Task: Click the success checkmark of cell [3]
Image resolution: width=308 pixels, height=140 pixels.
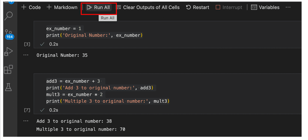Action: pos(42,44)
